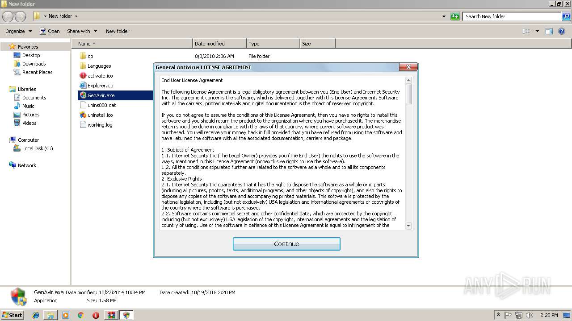This screenshot has width=572, height=321.
Task: Click the Continue button in license dialog
Action: [286, 244]
